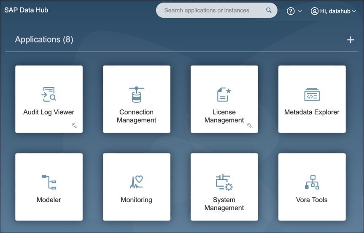Open the System Management tile label
Viewport: 364px width, 233px height.
tap(224, 204)
